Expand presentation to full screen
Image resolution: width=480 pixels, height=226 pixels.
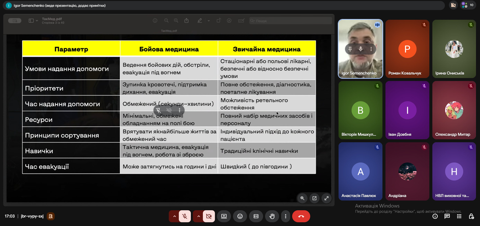pyautogui.click(x=327, y=198)
